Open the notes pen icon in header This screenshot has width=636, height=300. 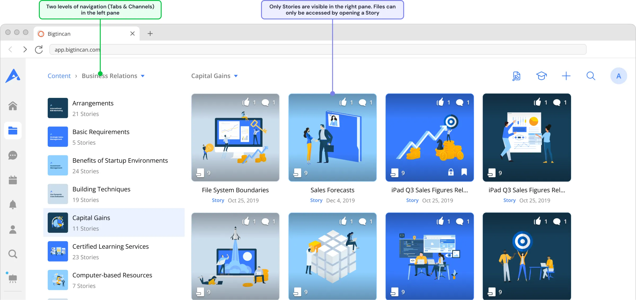coord(516,76)
